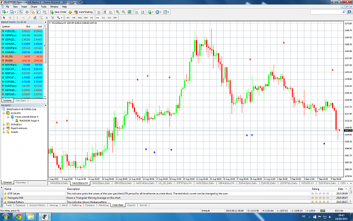The image size is (353, 221).
Task: Select the US_OIL row in Market Watch
Action: pos(22,57)
